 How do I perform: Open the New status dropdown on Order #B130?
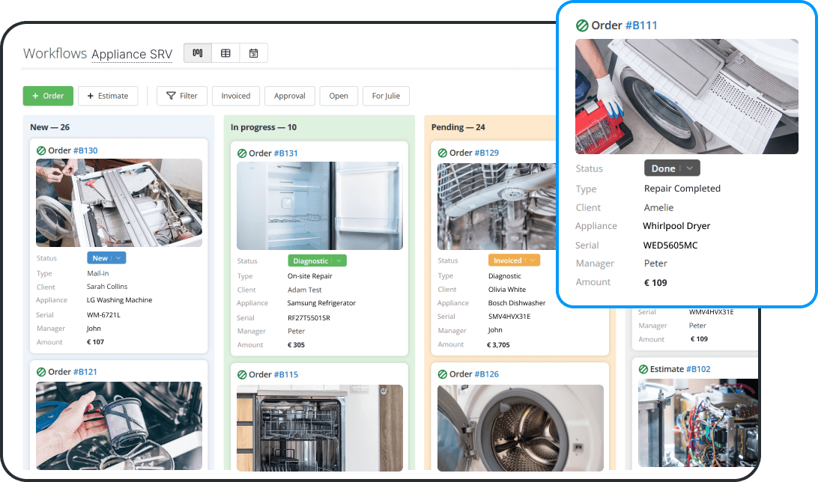[x=106, y=257]
